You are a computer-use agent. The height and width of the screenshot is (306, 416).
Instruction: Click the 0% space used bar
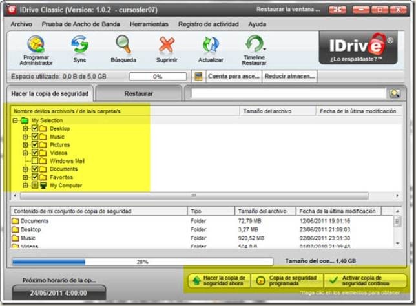158,77
